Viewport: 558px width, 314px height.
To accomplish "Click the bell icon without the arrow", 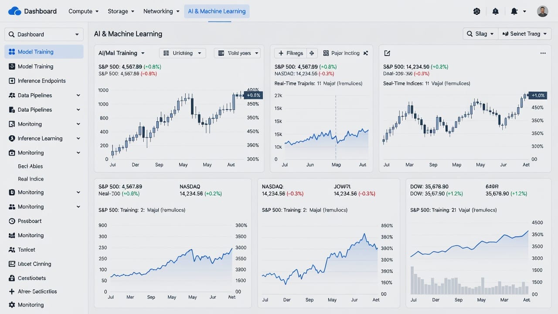I will (x=496, y=11).
